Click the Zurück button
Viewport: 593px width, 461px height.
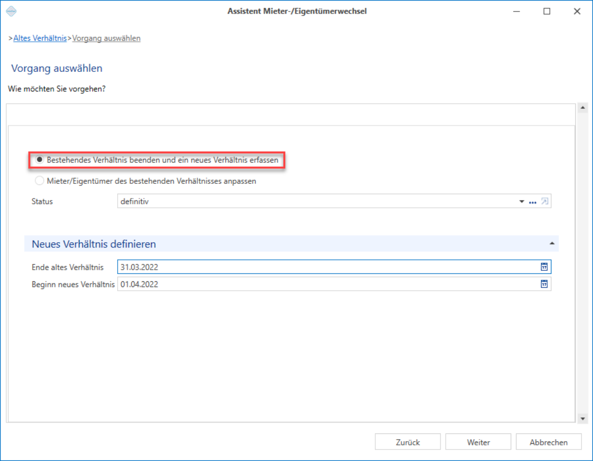pyautogui.click(x=408, y=442)
